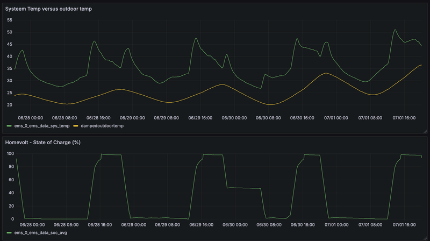
Task: Click the 55 label on temperature Y axis
Action: tap(10, 20)
